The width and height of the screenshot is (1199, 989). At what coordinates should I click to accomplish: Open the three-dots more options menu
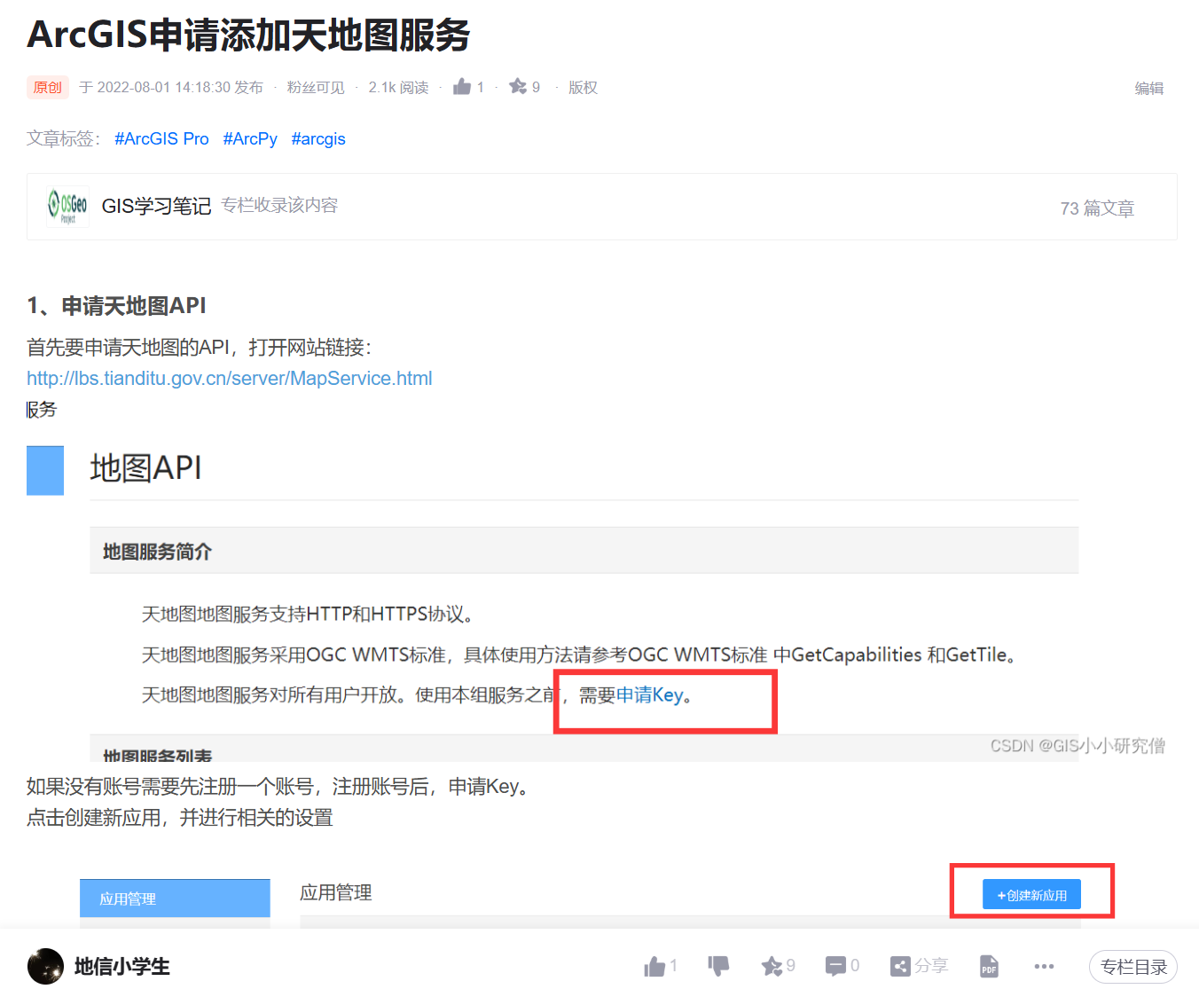click(1044, 966)
